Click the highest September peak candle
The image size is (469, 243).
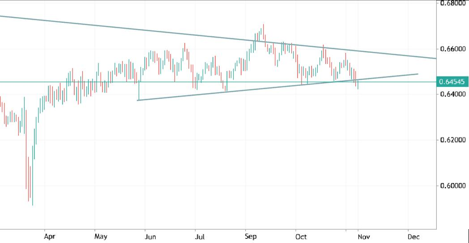click(x=263, y=31)
